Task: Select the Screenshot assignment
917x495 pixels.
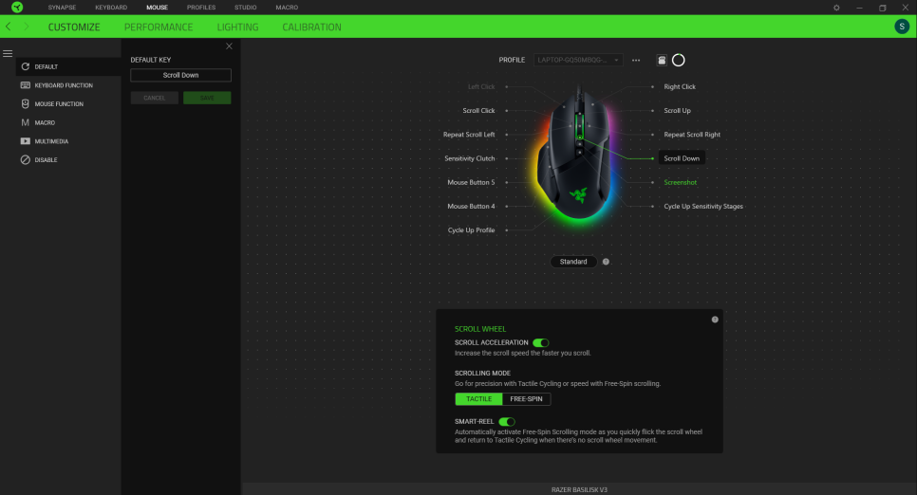Action: point(680,183)
